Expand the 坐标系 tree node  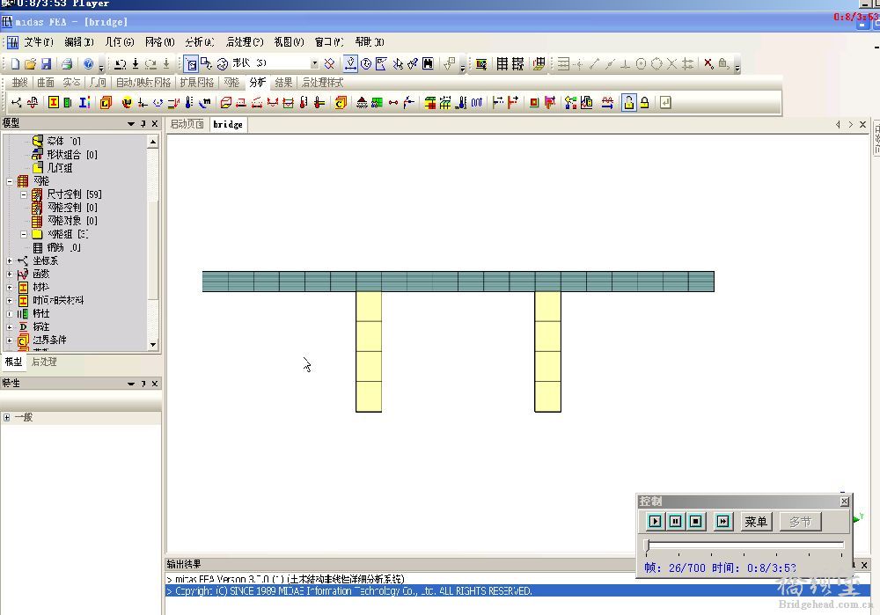tap(10, 261)
